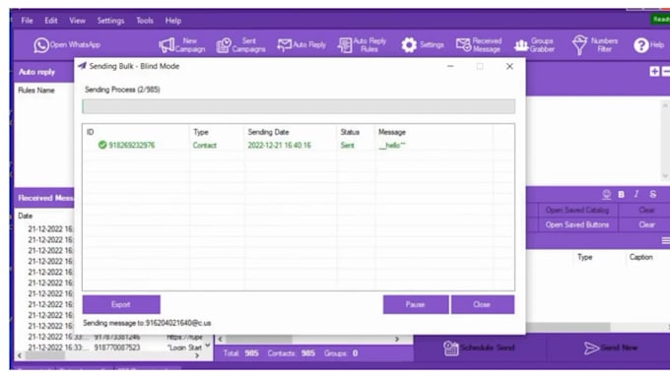Open Sent Campaigns toolbar item
Viewport: 670px width, 377px height.
click(240, 45)
